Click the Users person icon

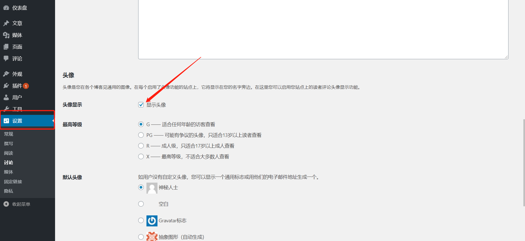click(x=6, y=98)
